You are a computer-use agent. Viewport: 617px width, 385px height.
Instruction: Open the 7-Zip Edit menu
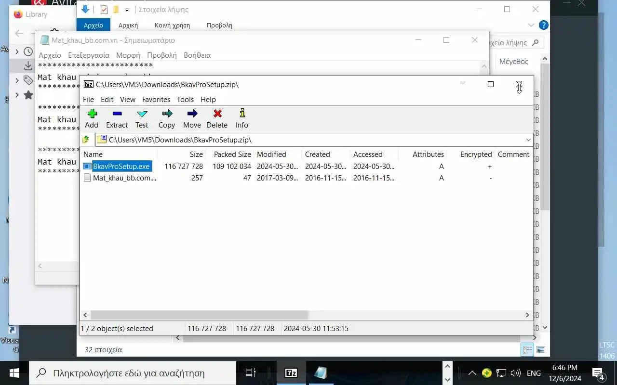[107, 99]
